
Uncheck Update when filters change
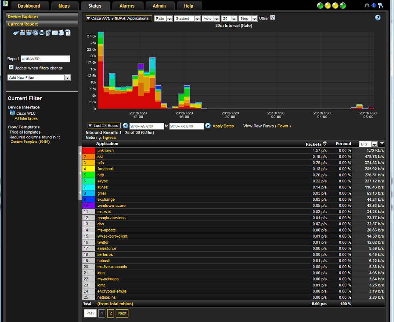11,67
